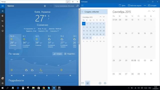The image size is (160, 90).
Task: Select day 30 in mini calendar
Action: tap(90, 38)
